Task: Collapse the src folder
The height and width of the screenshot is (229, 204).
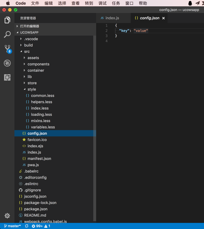Action: (27, 52)
